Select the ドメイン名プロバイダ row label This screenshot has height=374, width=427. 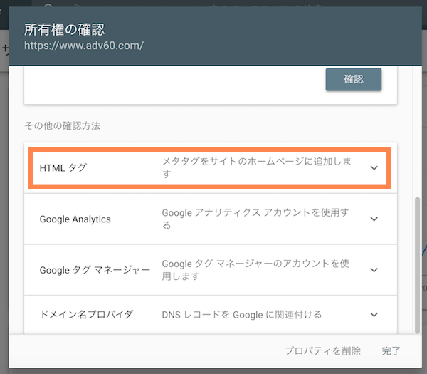pos(86,315)
